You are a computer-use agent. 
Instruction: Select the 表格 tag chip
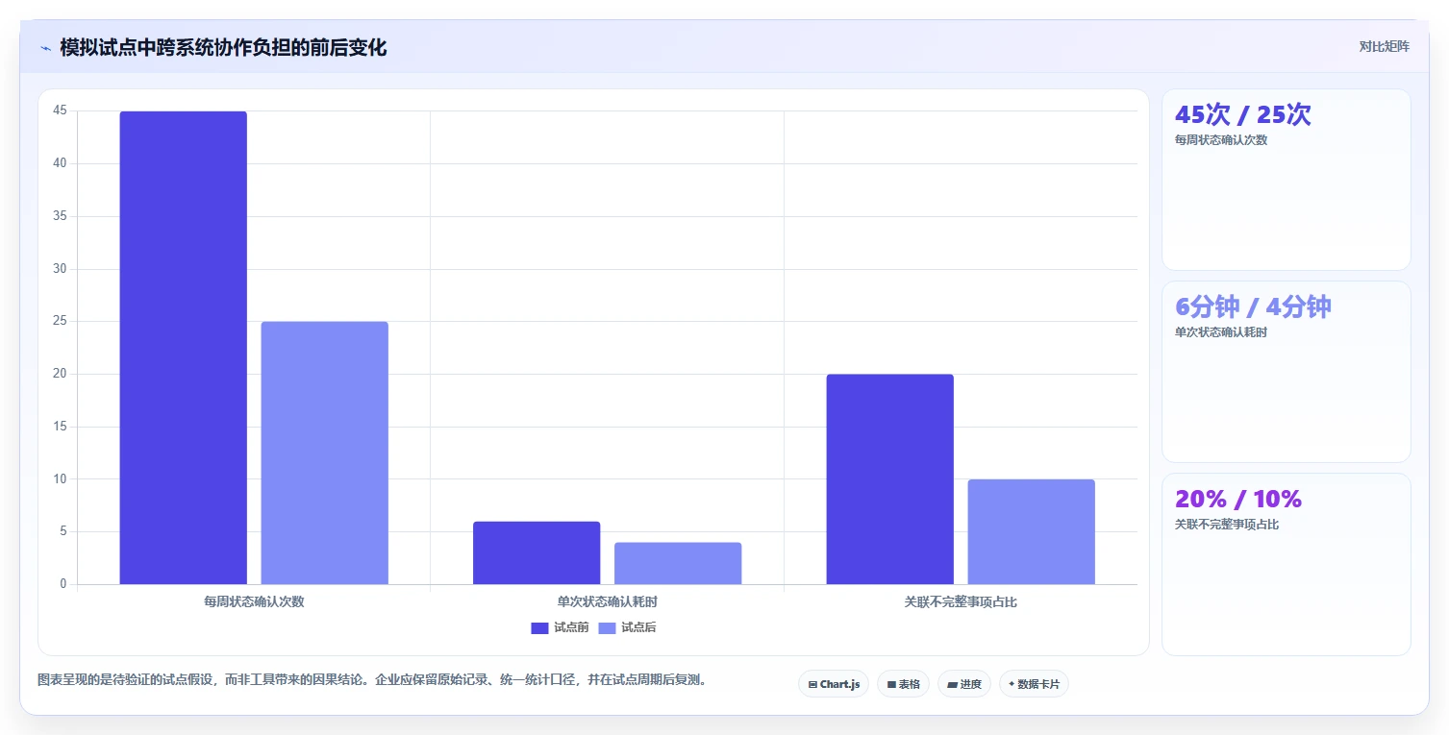click(x=903, y=684)
